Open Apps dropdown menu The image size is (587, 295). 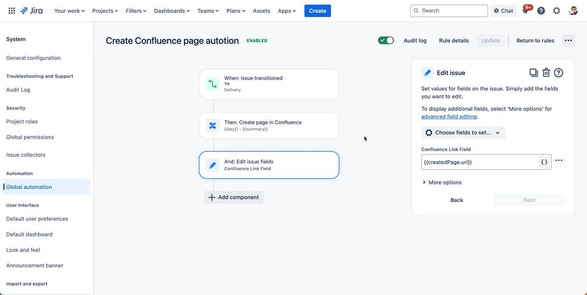point(287,11)
